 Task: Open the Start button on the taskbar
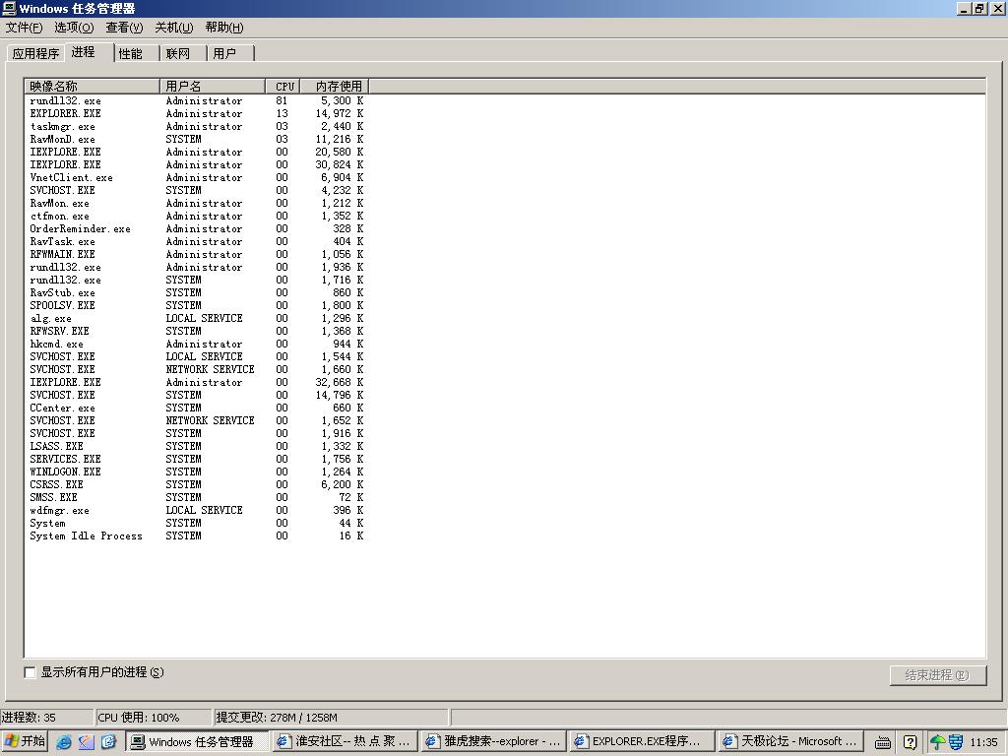click(x=25, y=741)
